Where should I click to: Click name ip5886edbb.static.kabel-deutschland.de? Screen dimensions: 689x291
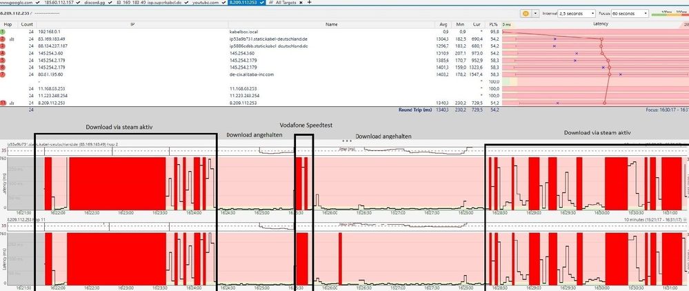tap(268, 46)
